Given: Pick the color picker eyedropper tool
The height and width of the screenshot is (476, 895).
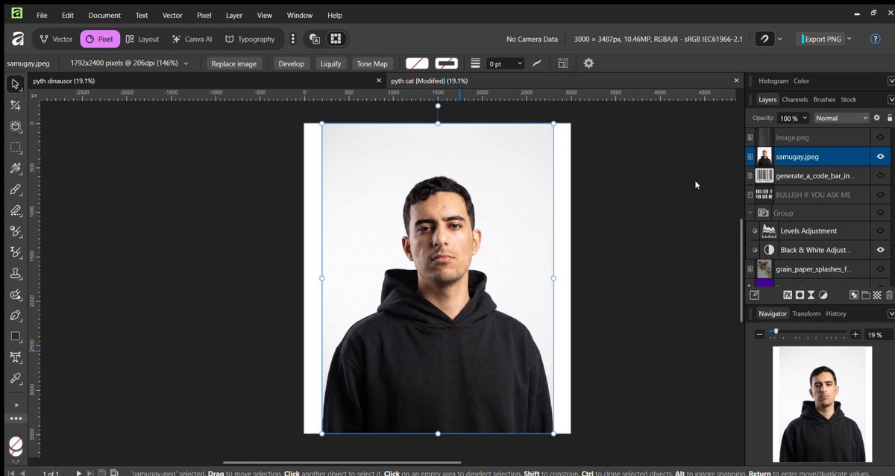Looking at the screenshot, I should 15,379.
